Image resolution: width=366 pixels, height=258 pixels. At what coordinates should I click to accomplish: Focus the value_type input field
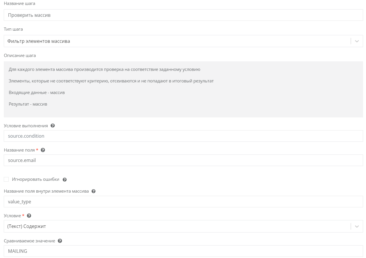pyautogui.click(x=183, y=202)
